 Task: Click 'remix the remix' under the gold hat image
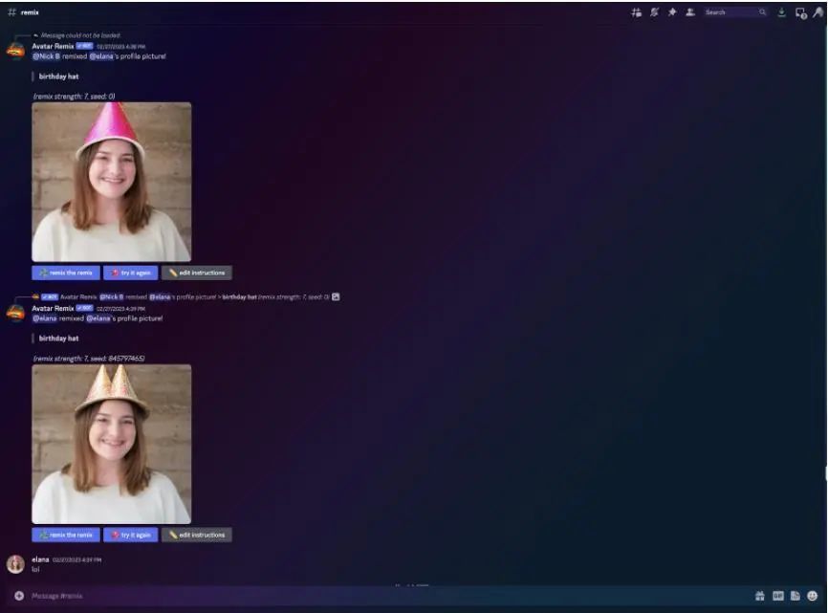pos(66,535)
